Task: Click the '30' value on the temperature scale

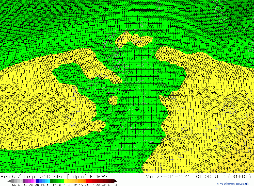Action: tap(92, 185)
